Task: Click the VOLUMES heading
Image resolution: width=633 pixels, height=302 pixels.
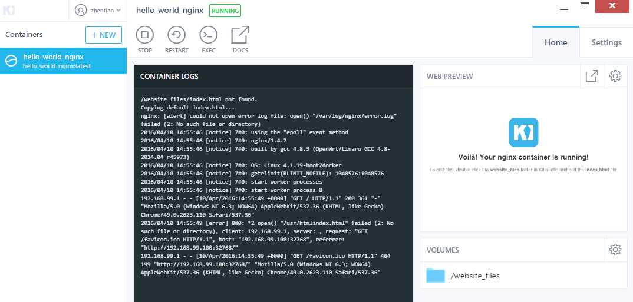Action: coord(443,250)
